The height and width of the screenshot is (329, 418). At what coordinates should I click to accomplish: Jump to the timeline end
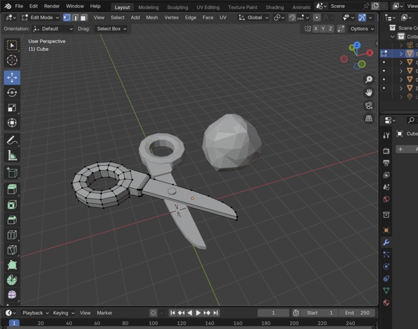click(216, 313)
